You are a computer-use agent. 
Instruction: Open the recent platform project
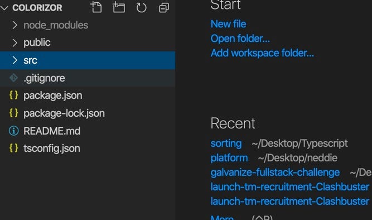229,158
